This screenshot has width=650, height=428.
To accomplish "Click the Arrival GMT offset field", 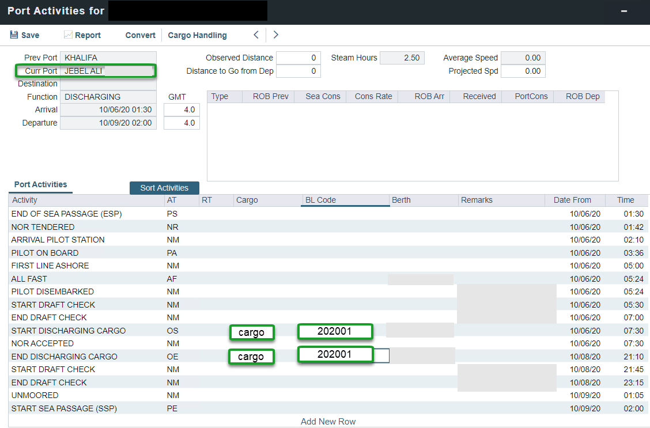I will tap(182, 109).
